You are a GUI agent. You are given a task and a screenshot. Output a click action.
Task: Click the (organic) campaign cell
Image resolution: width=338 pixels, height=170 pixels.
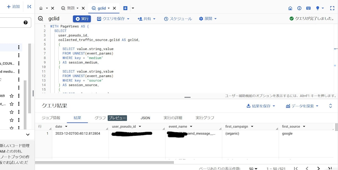[232, 134]
